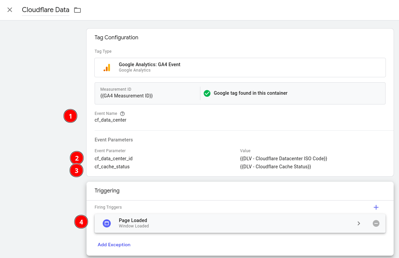The height and width of the screenshot is (258, 399).
Task: Click the cf_cache_status parameter row
Action: point(112,166)
